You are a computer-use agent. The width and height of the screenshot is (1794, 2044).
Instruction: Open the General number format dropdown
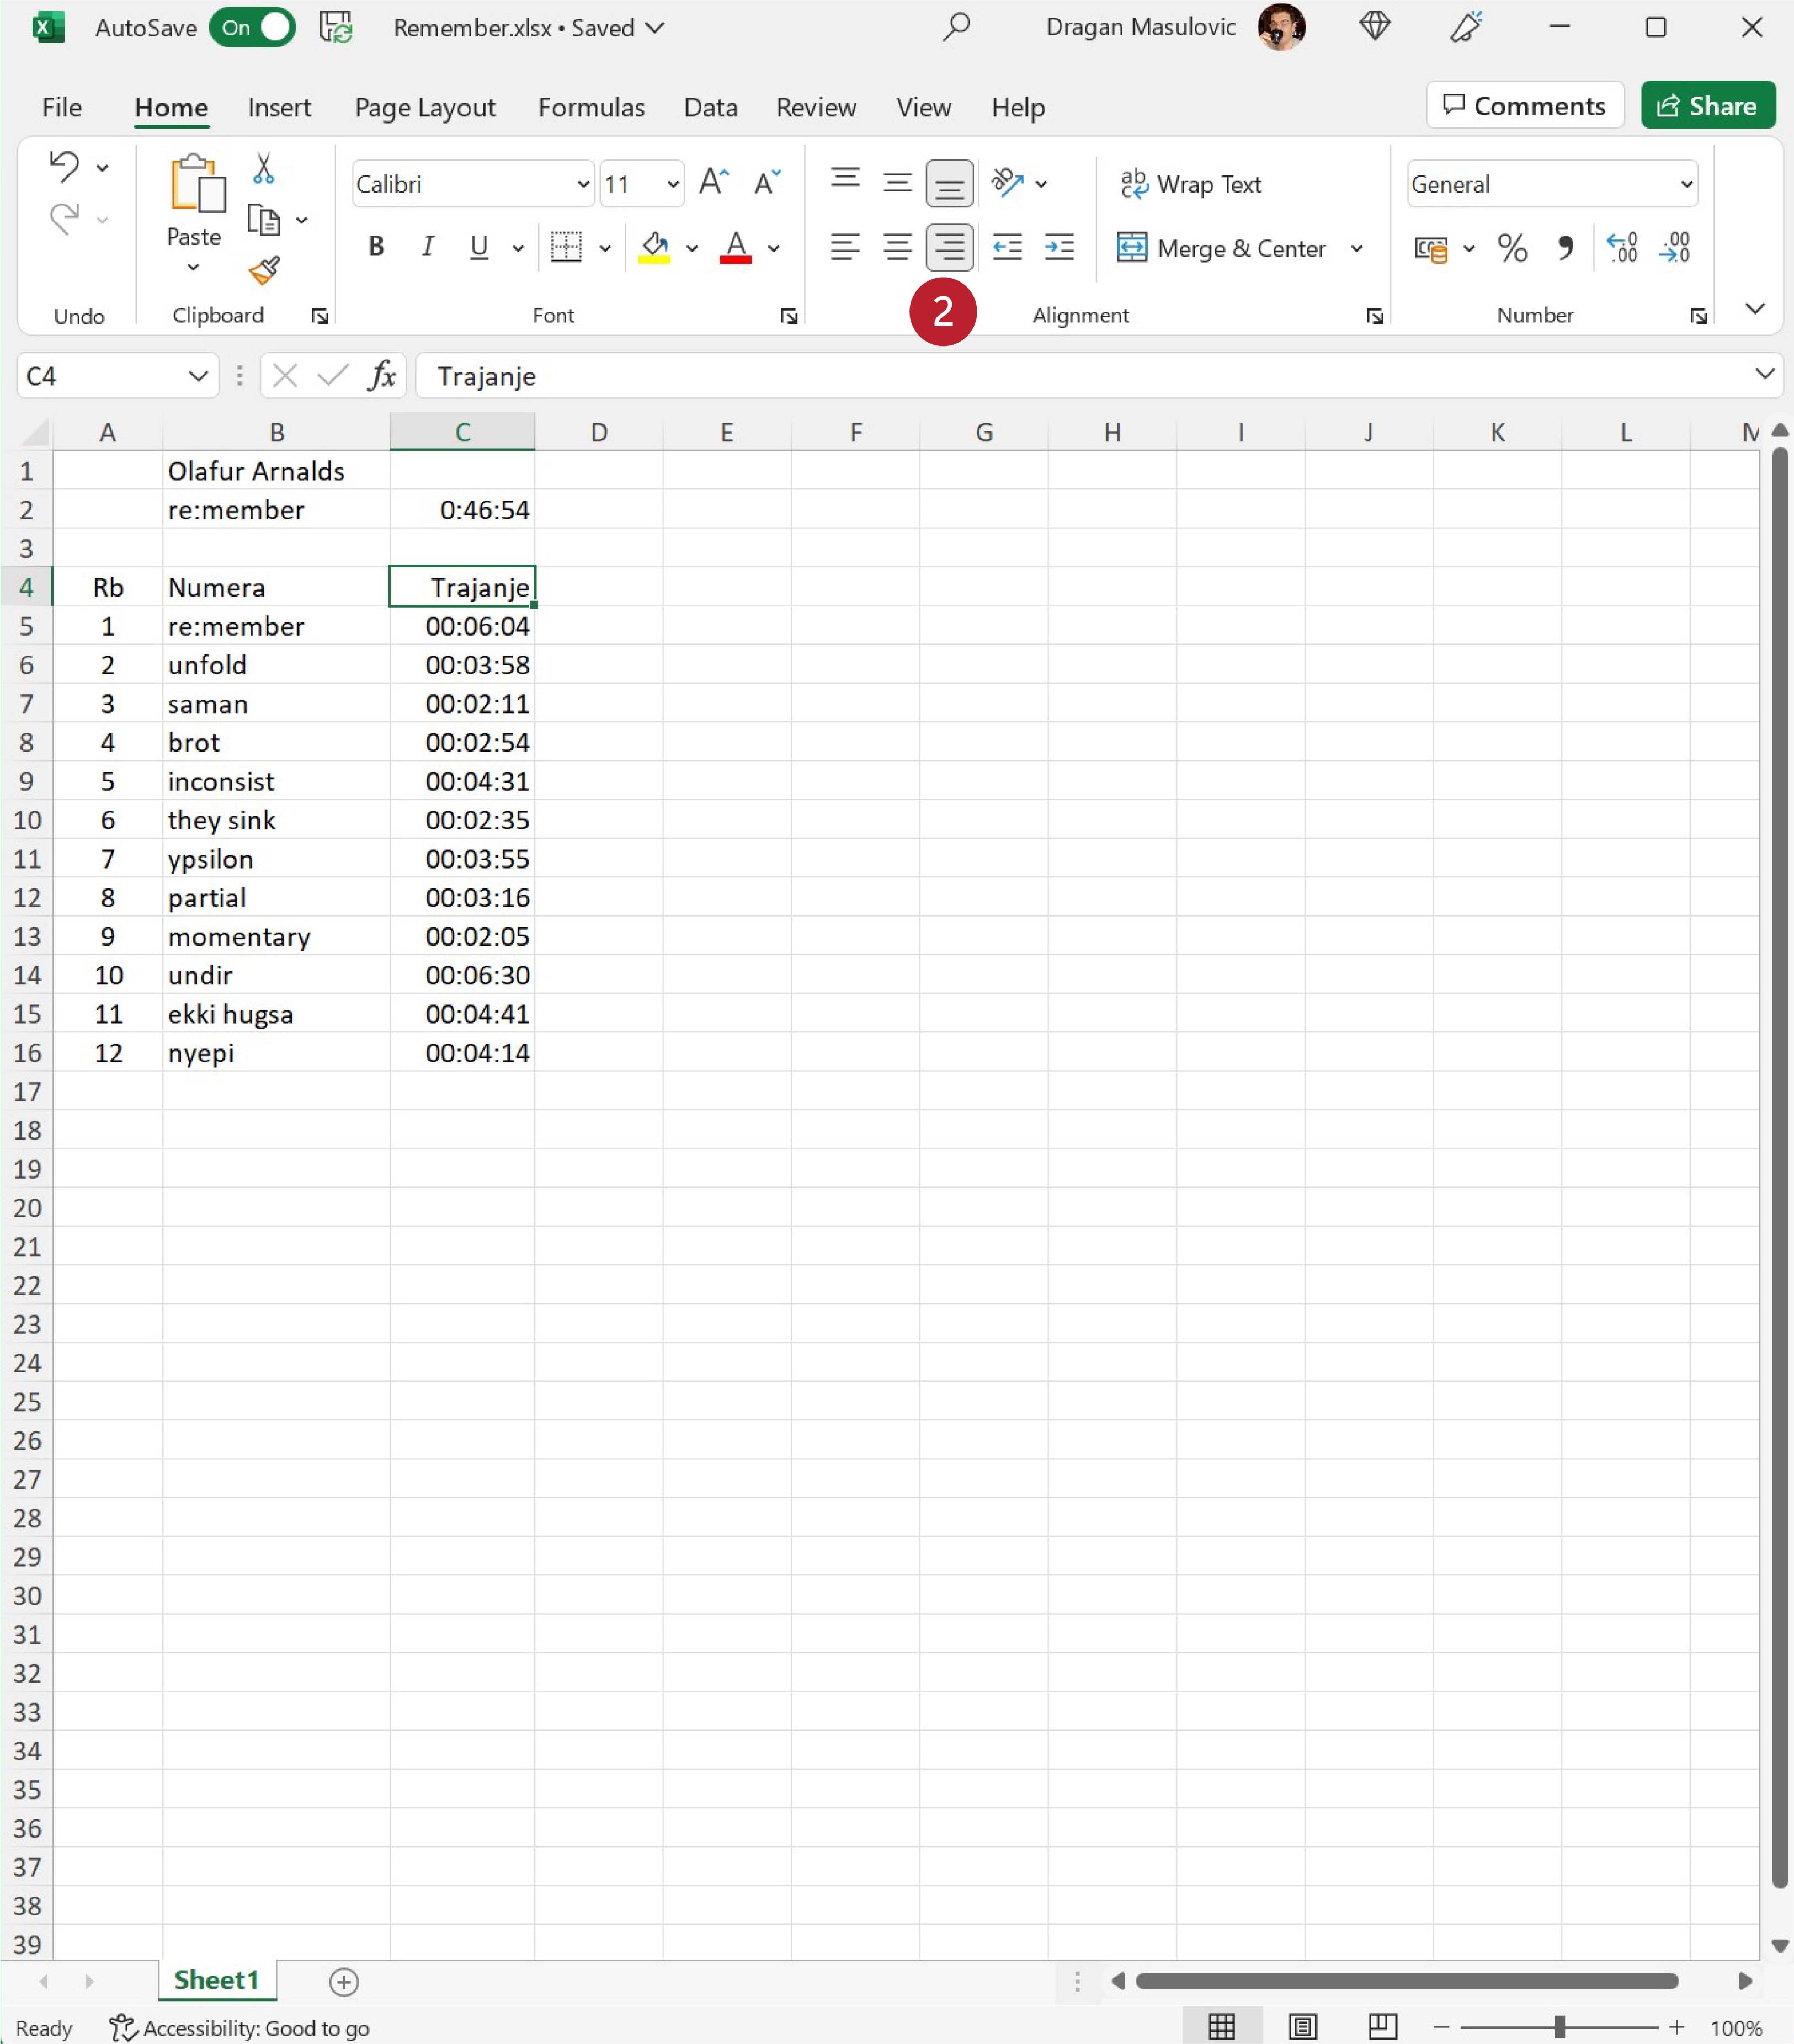(x=1686, y=184)
